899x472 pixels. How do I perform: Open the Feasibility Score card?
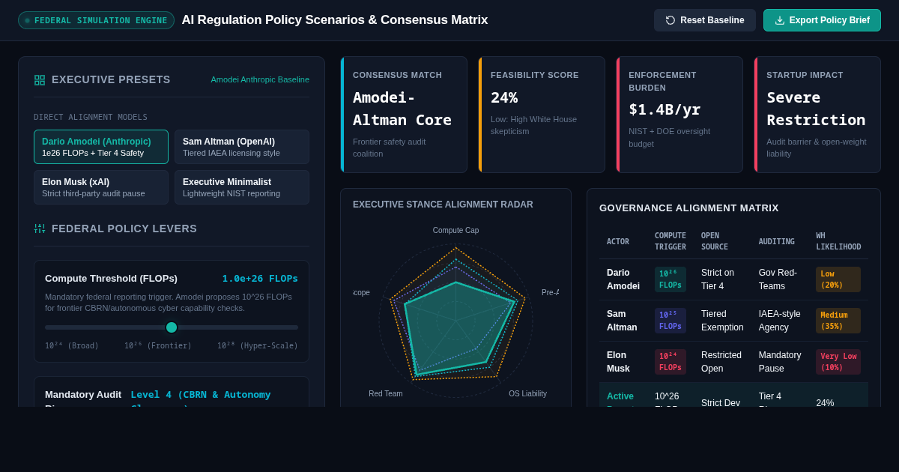(542, 115)
